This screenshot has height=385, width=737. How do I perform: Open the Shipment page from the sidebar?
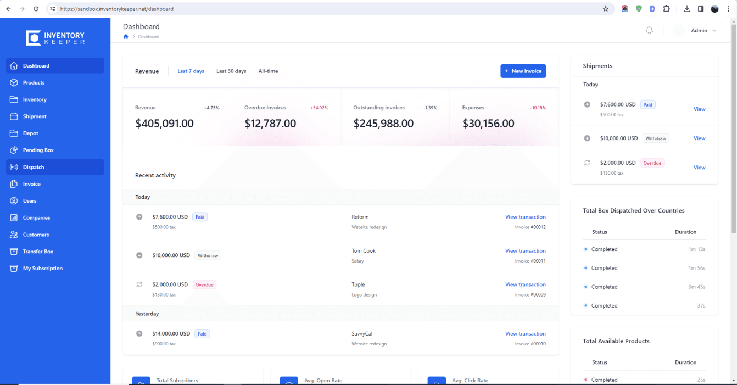pyautogui.click(x=36, y=116)
